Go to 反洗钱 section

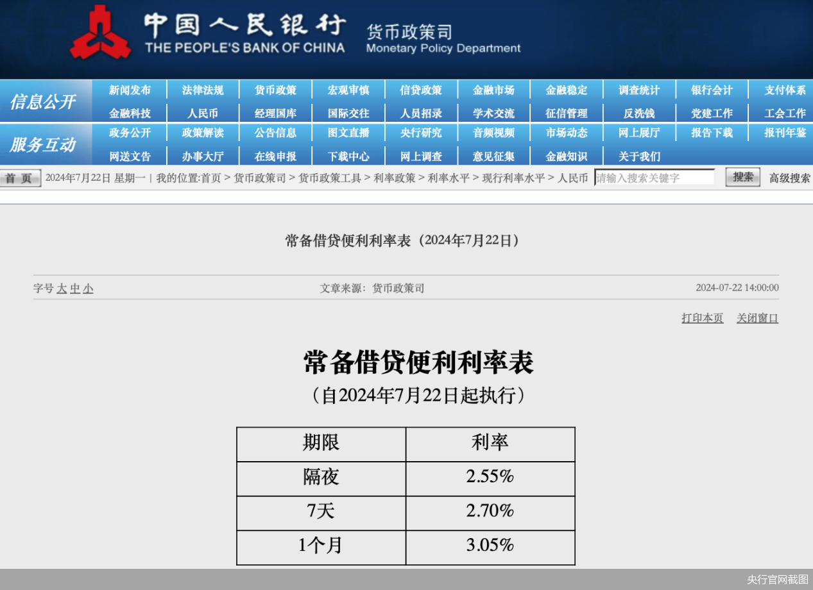pos(639,114)
